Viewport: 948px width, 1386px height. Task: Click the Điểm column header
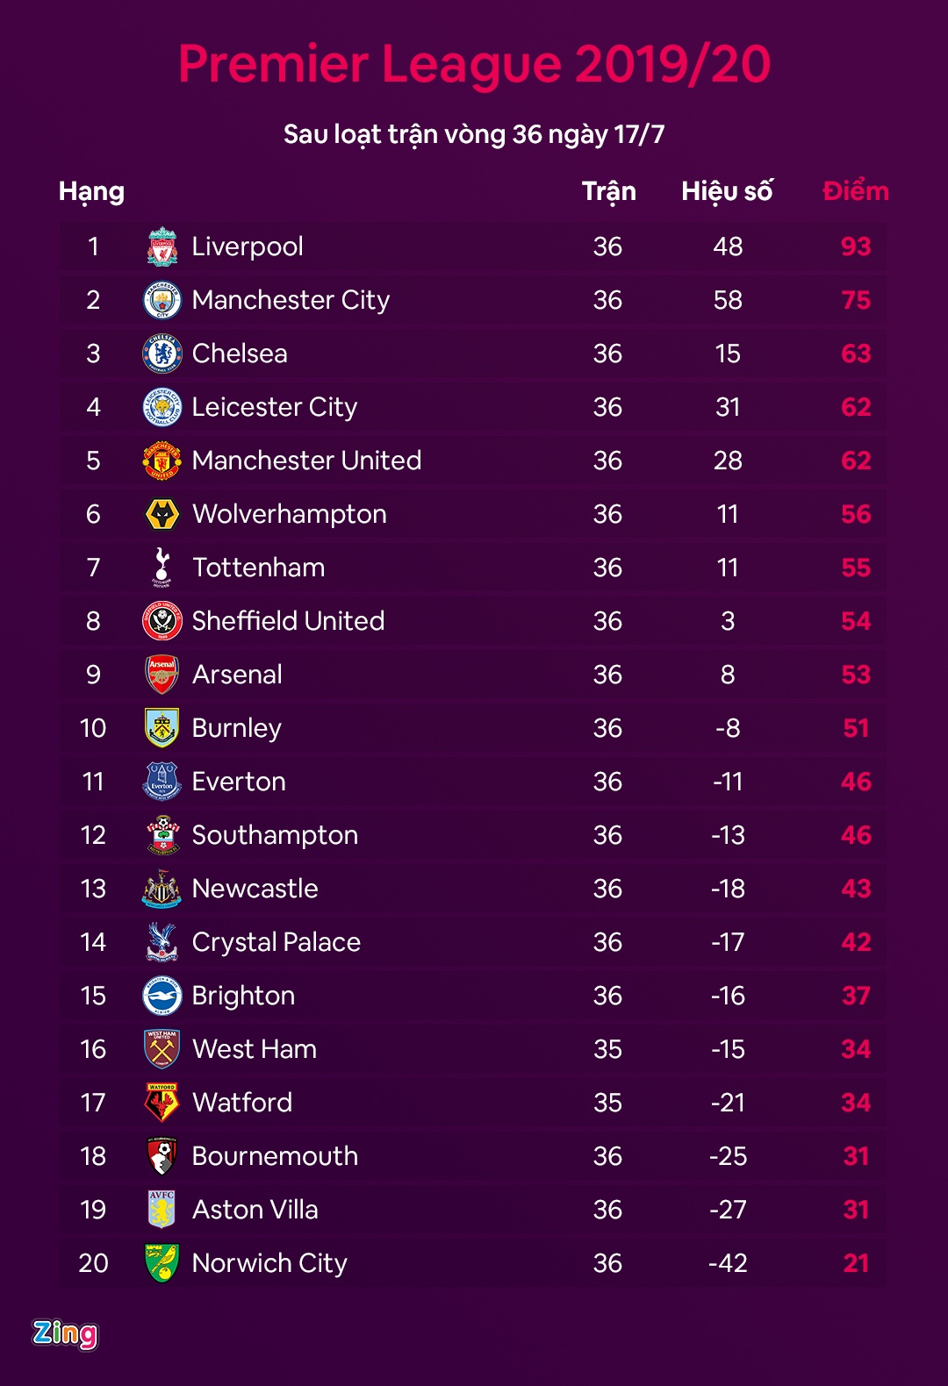(856, 191)
